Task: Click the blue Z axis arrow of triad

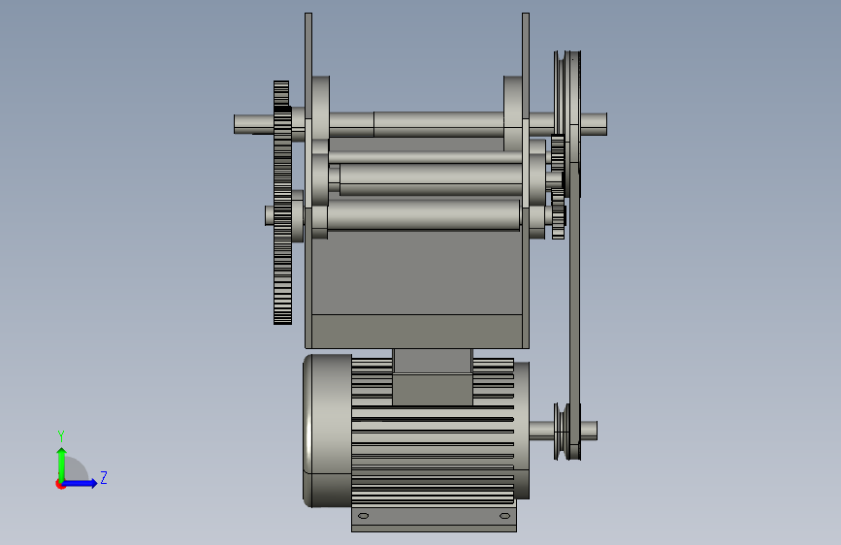Action: 81,483
